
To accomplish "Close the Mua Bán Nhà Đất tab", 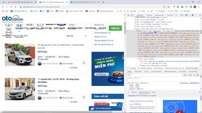I will 36,2.
